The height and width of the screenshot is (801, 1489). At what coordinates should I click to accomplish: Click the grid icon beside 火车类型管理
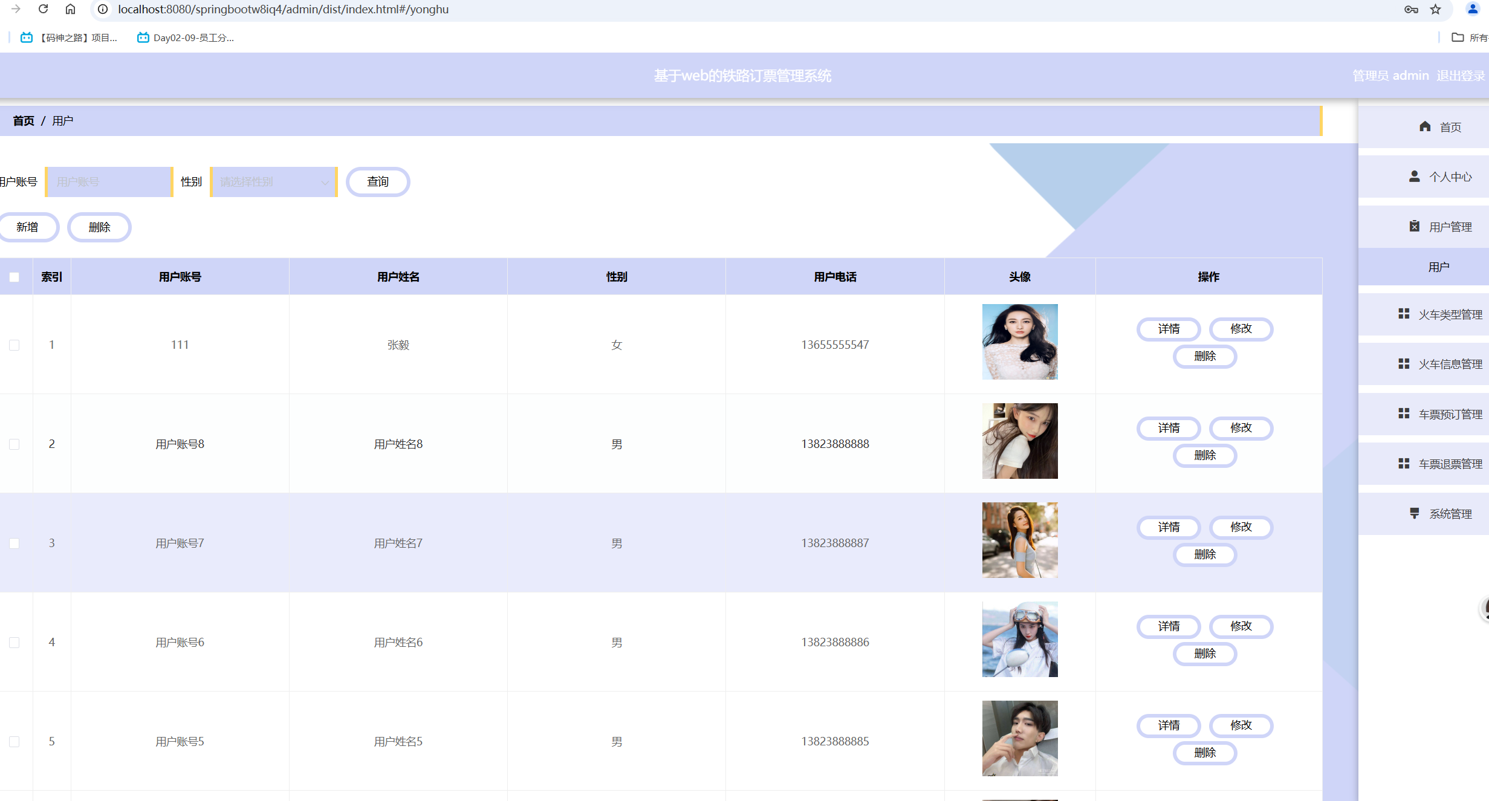(1404, 314)
